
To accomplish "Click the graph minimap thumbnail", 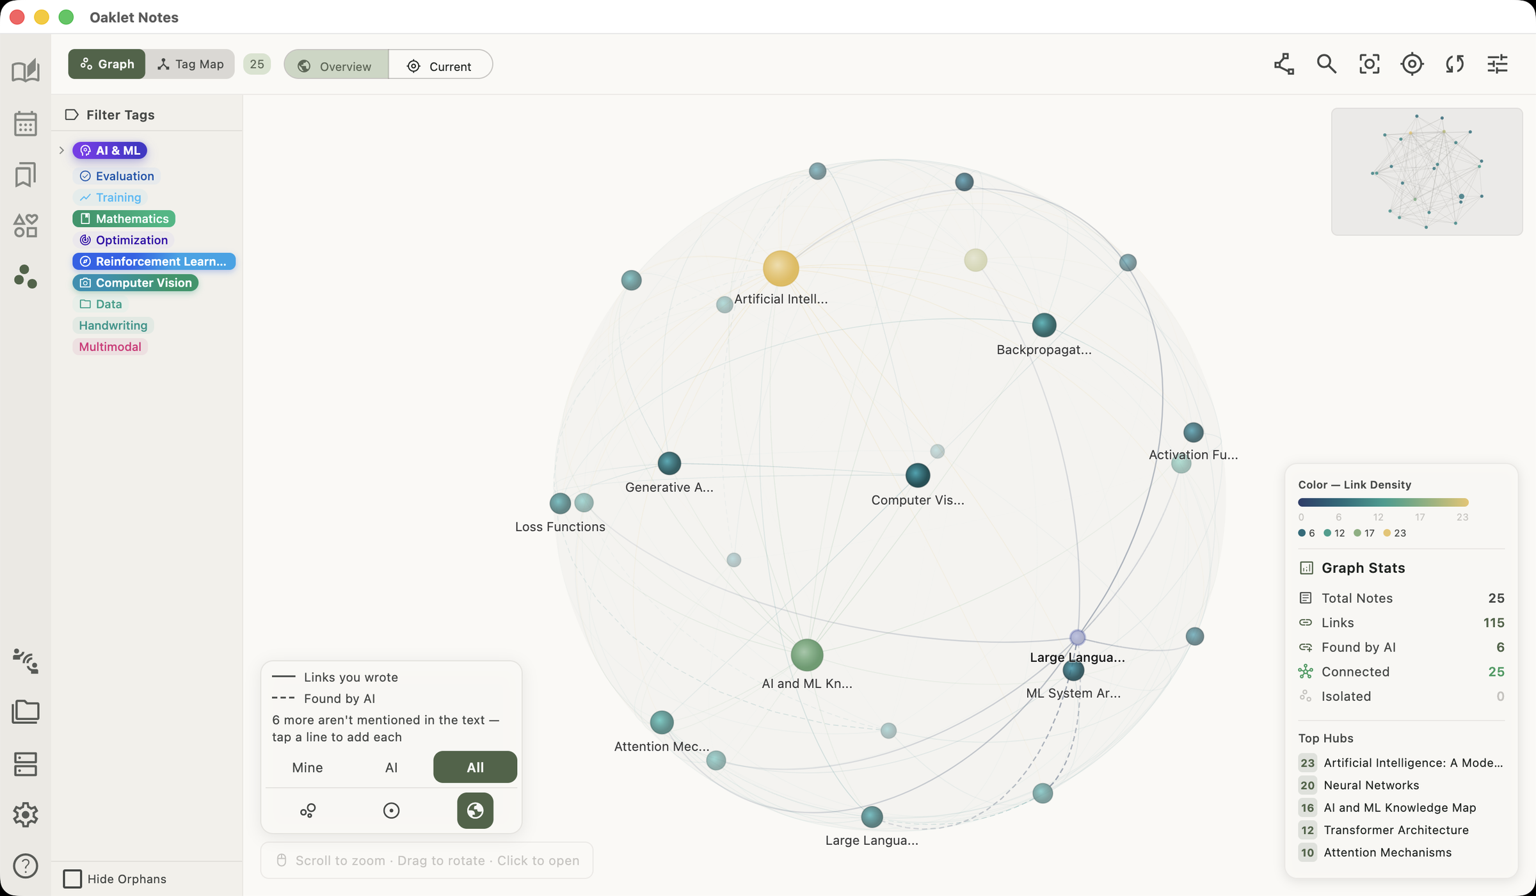I will coord(1427,172).
